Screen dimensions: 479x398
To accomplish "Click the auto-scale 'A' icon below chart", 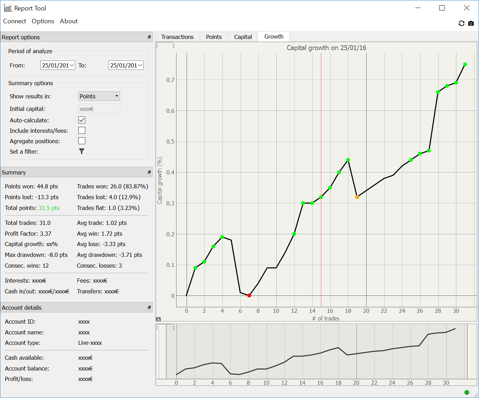I will click(158, 319).
